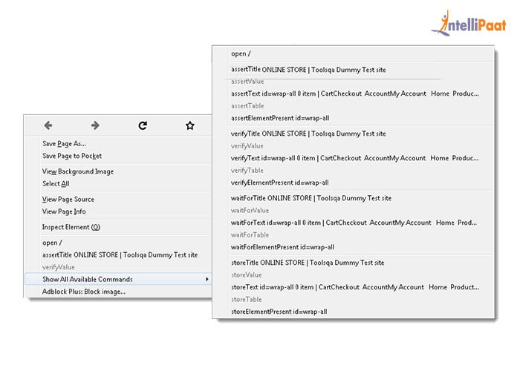Select waitForElementPresent id=wrap-all
Screen dimensions: 520x371
(x=282, y=247)
